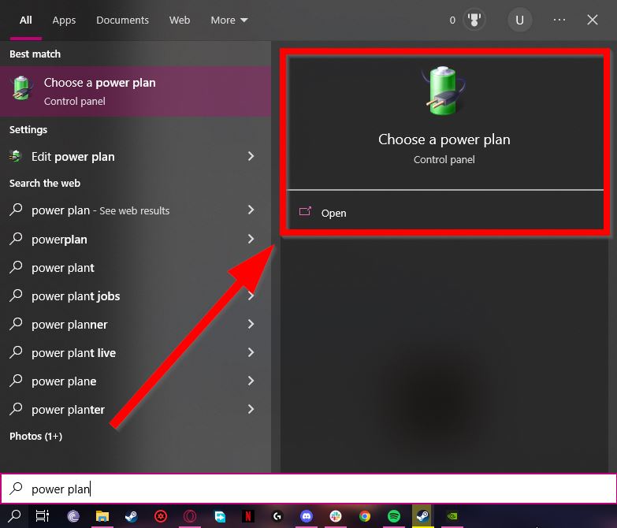
Task: Close the search panel with X
Action: pyautogui.click(x=593, y=20)
